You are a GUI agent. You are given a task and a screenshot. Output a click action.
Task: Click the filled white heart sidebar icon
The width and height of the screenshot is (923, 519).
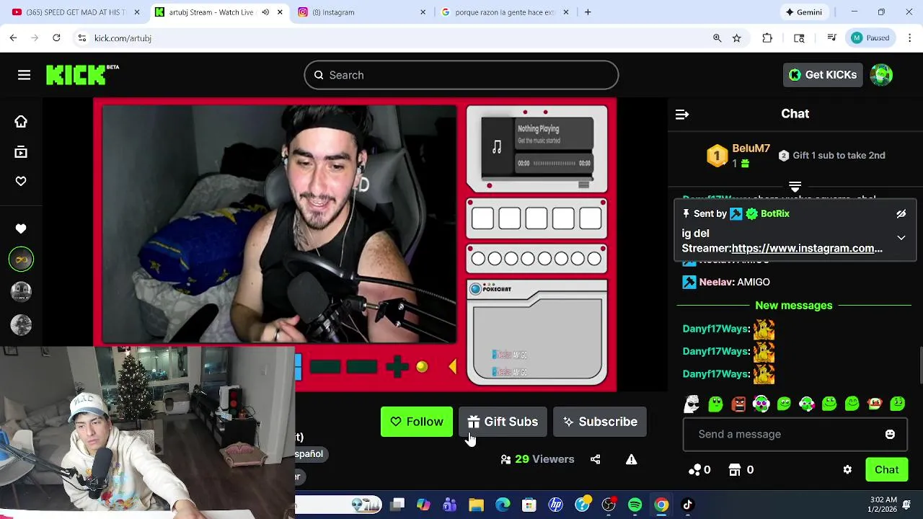tap(21, 229)
